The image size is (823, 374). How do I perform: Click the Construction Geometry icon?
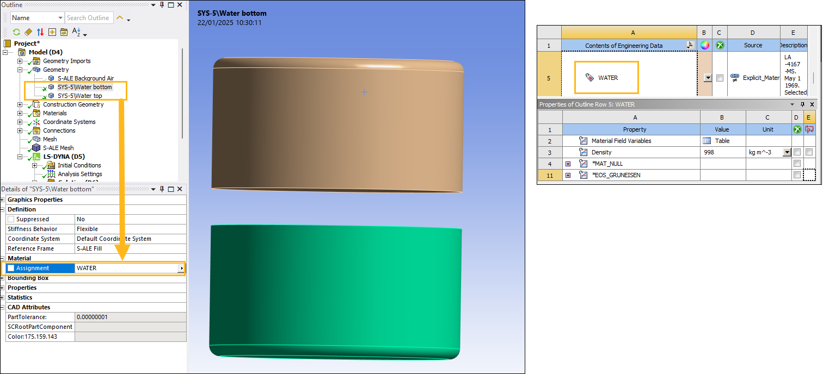(36, 104)
